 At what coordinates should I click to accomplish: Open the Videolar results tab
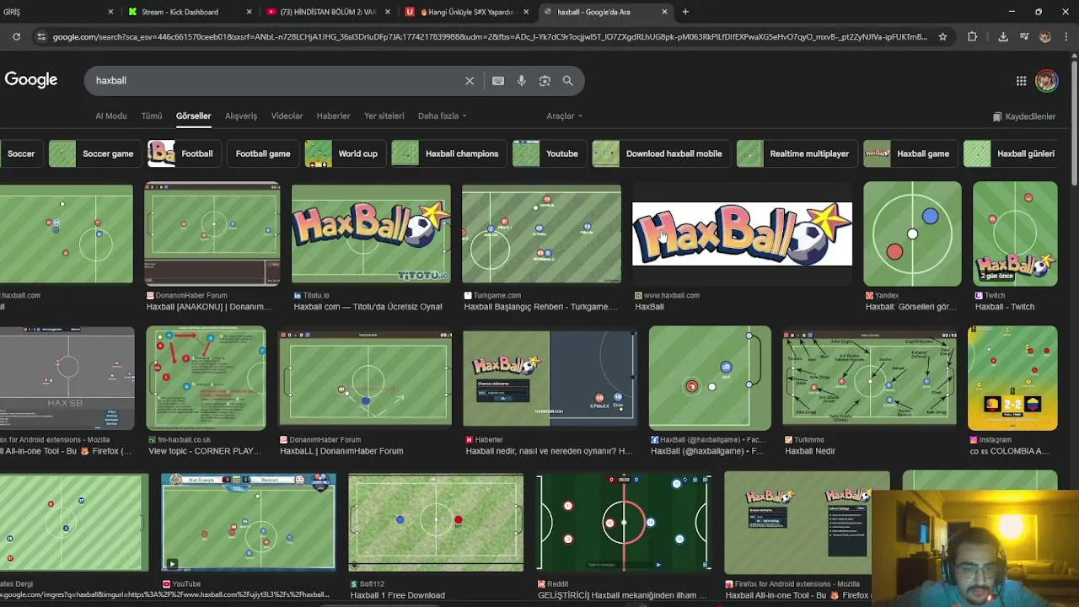pos(287,115)
